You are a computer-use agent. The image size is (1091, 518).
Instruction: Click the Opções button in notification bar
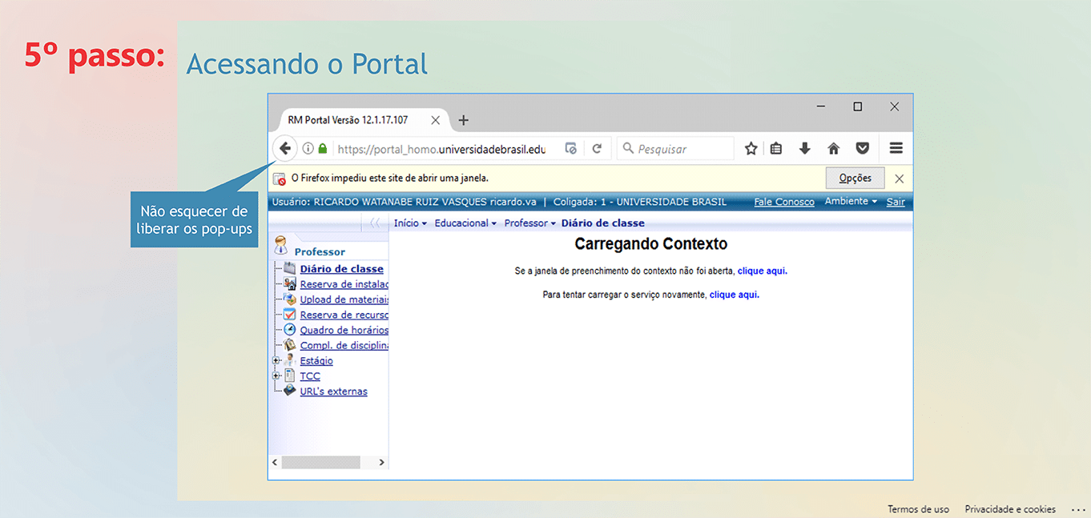(855, 178)
